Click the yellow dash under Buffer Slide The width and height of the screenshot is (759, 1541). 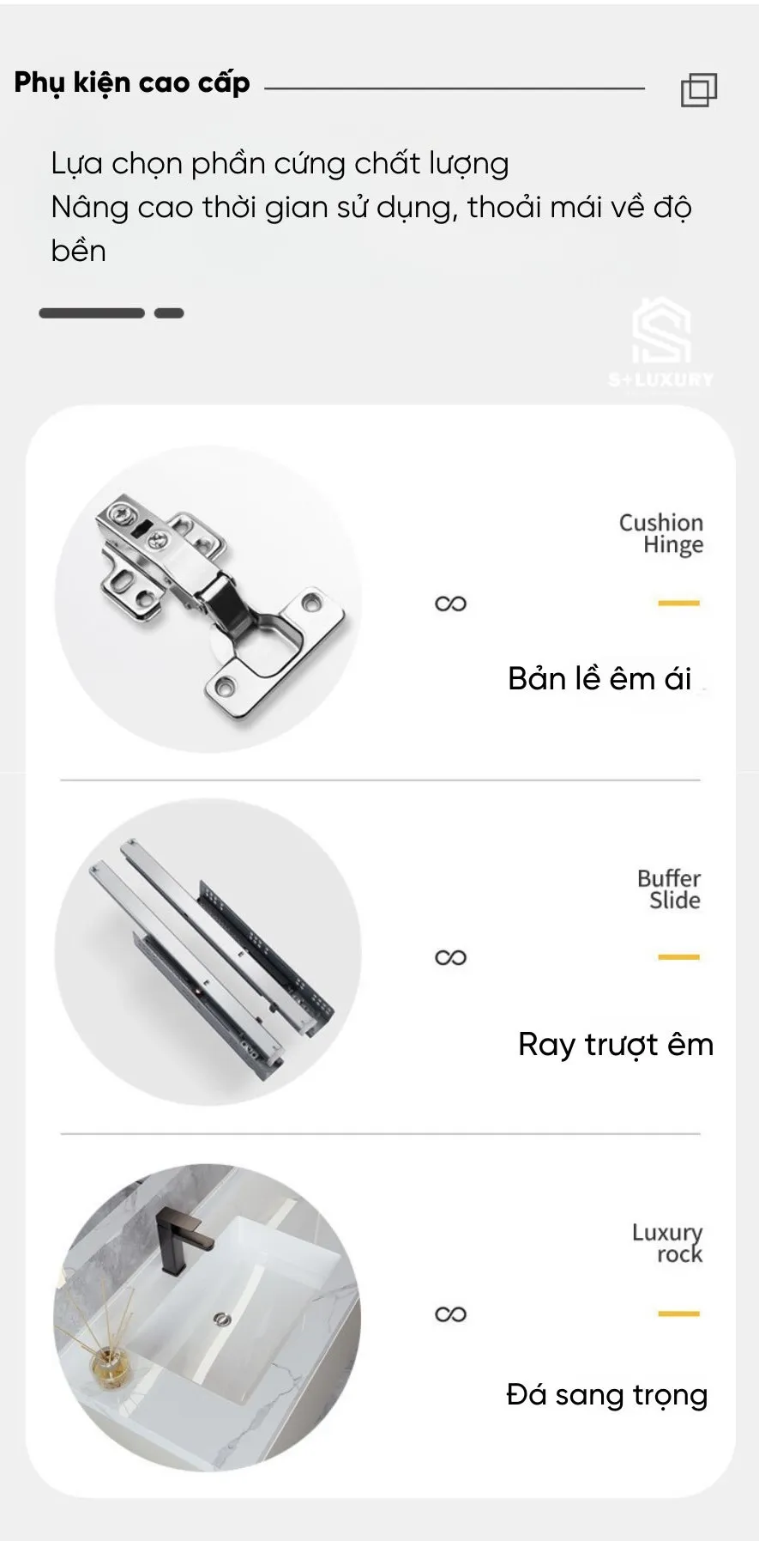pos(679,956)
